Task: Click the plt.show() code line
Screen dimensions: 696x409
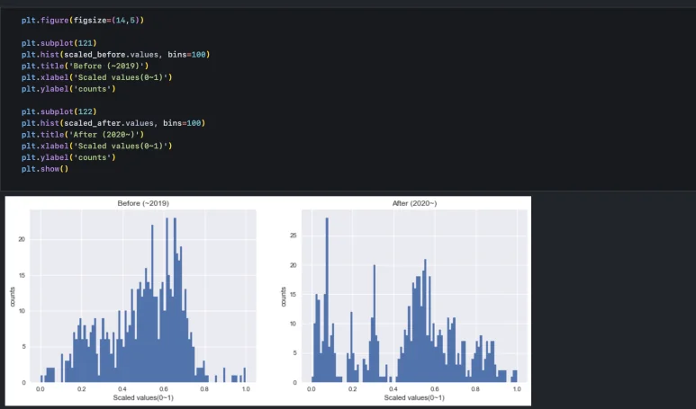Action: point(45,168)
